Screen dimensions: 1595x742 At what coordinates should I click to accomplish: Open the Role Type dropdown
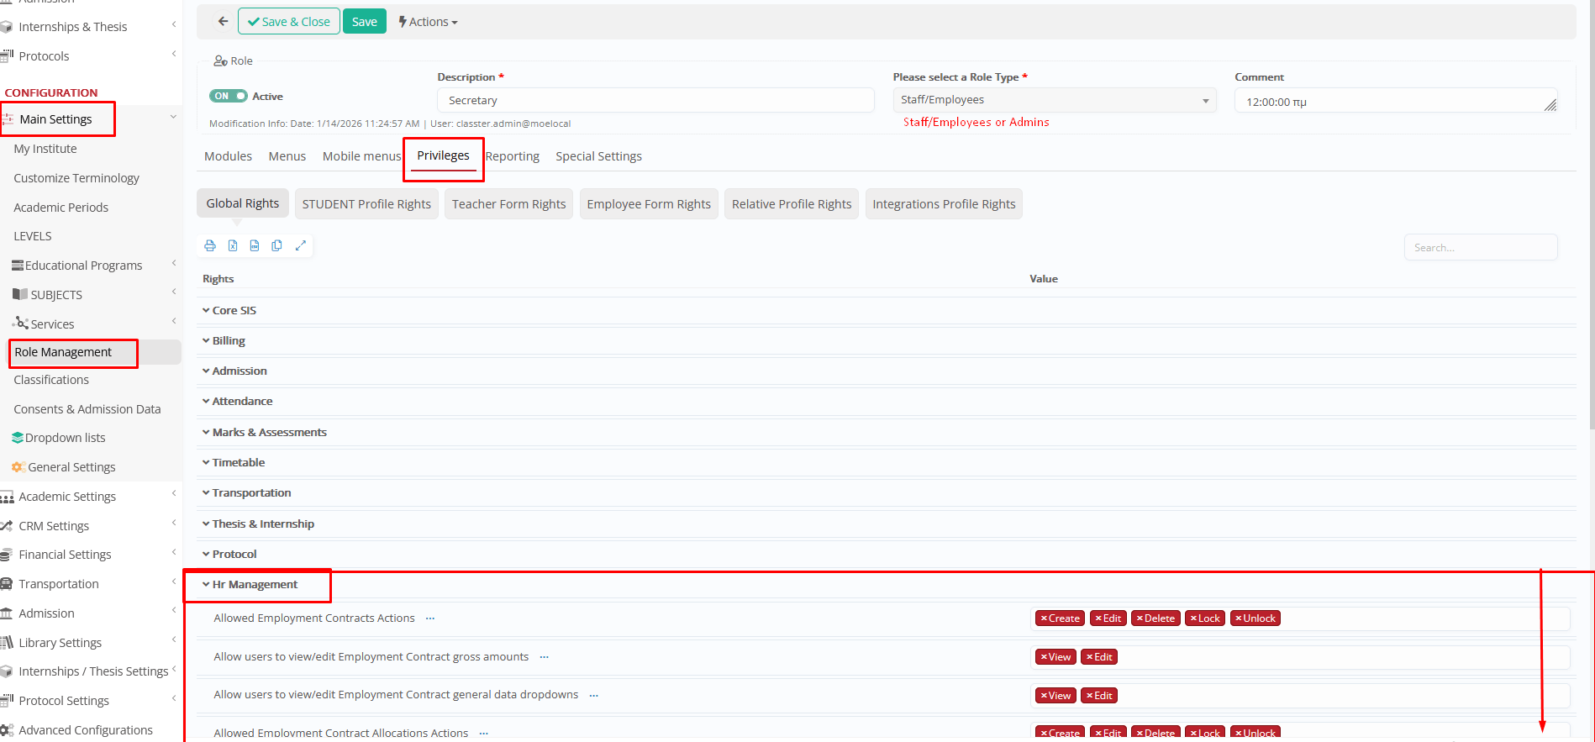[1054, 100]
